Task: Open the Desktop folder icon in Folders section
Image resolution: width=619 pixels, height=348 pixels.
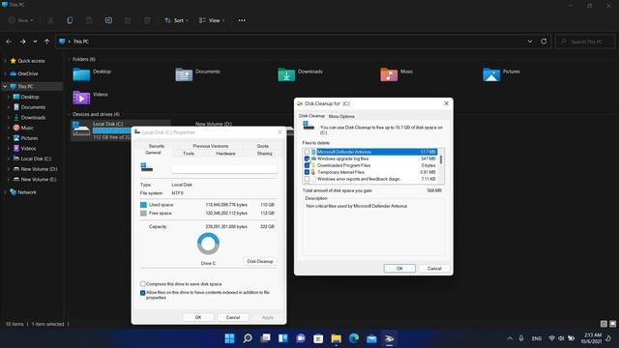Action: click(81, 74)
